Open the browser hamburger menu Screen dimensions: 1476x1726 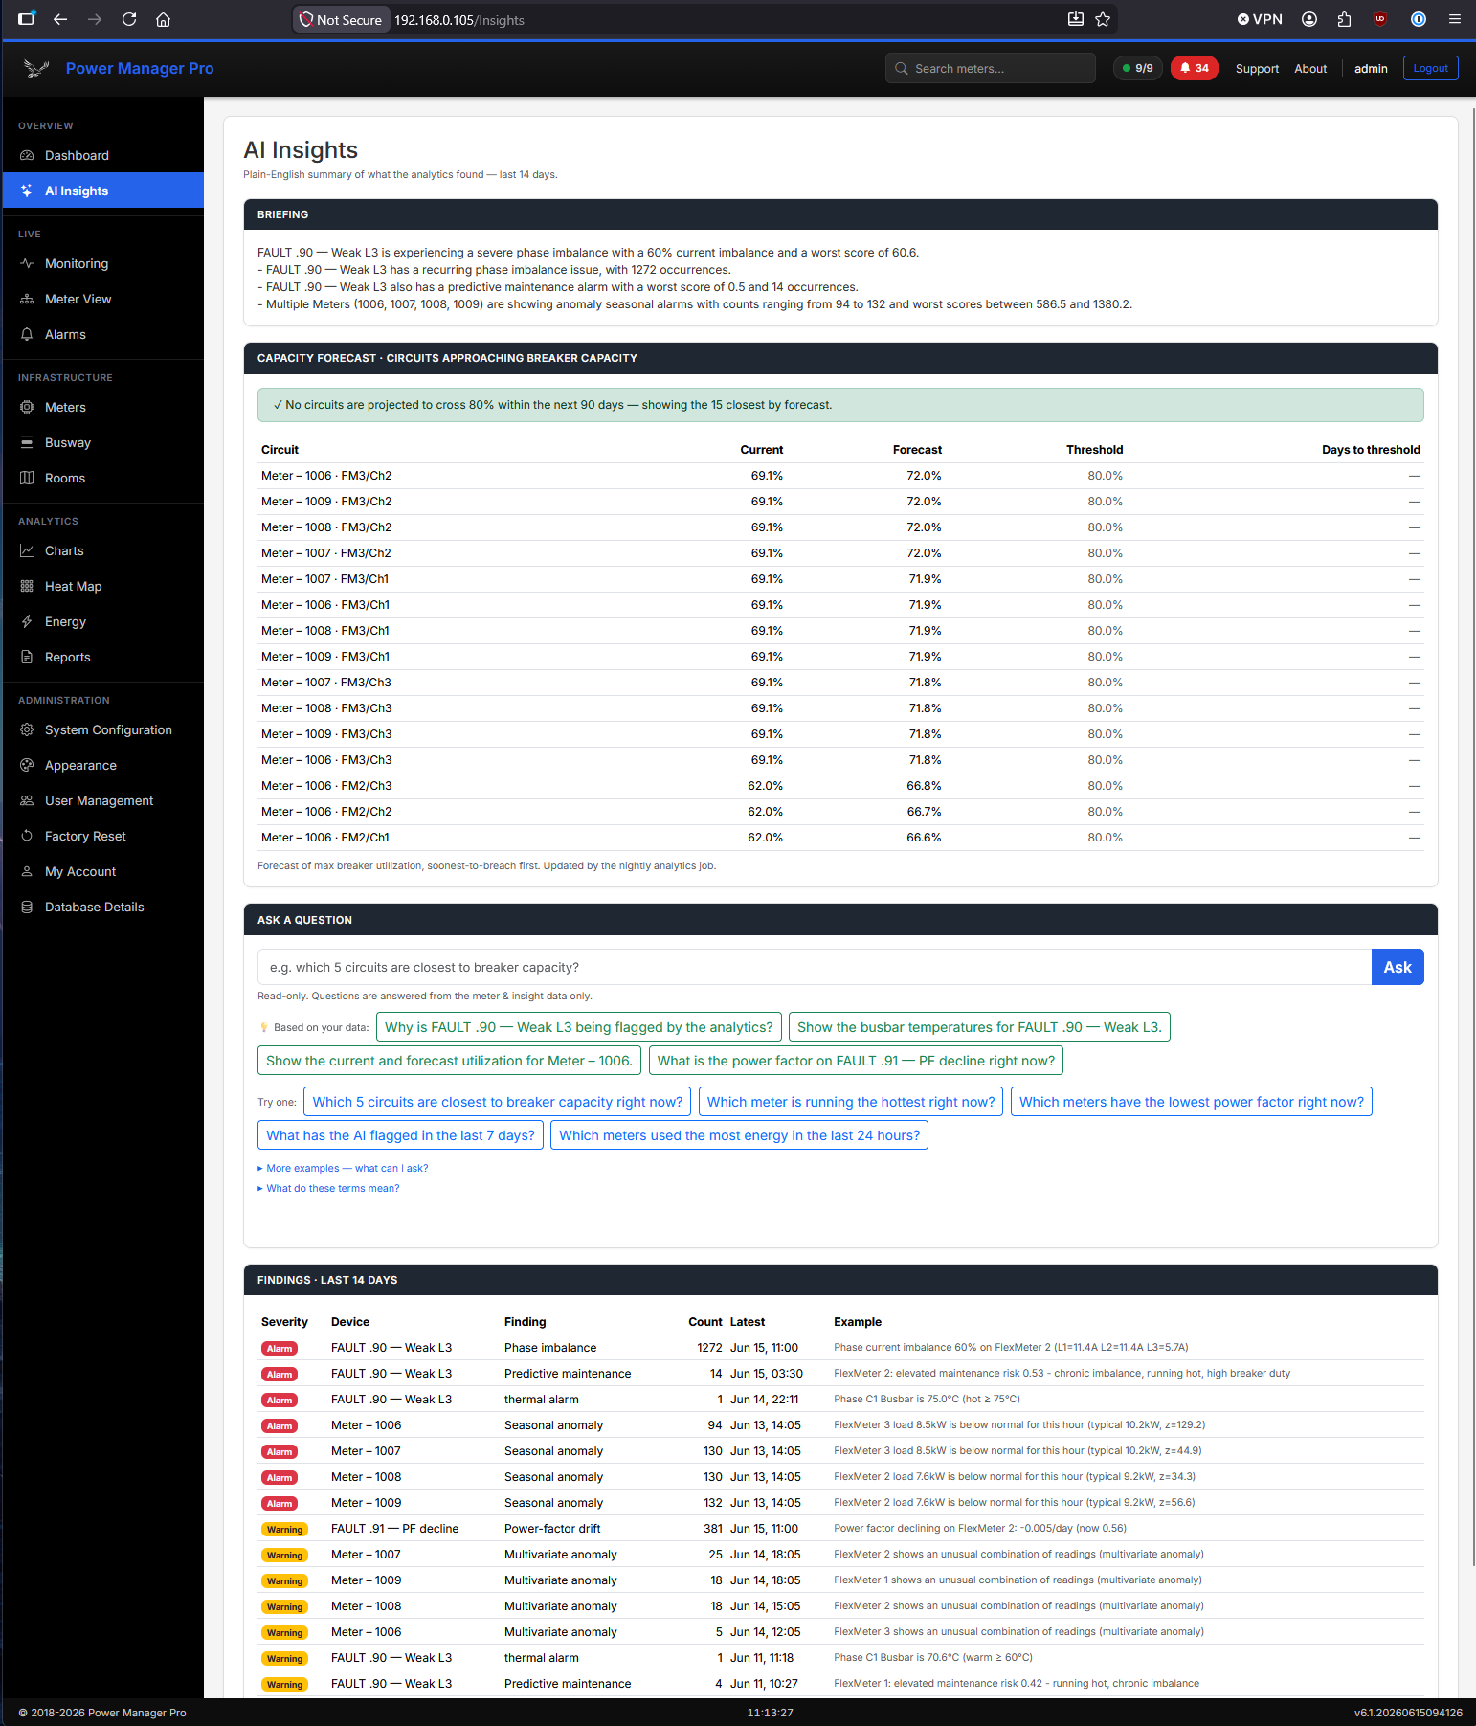pyautogui.click(x=1454, y=19)
